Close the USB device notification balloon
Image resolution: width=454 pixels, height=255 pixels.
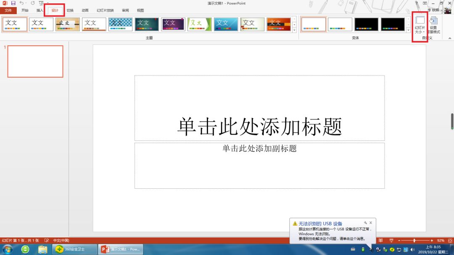[371, 223]
